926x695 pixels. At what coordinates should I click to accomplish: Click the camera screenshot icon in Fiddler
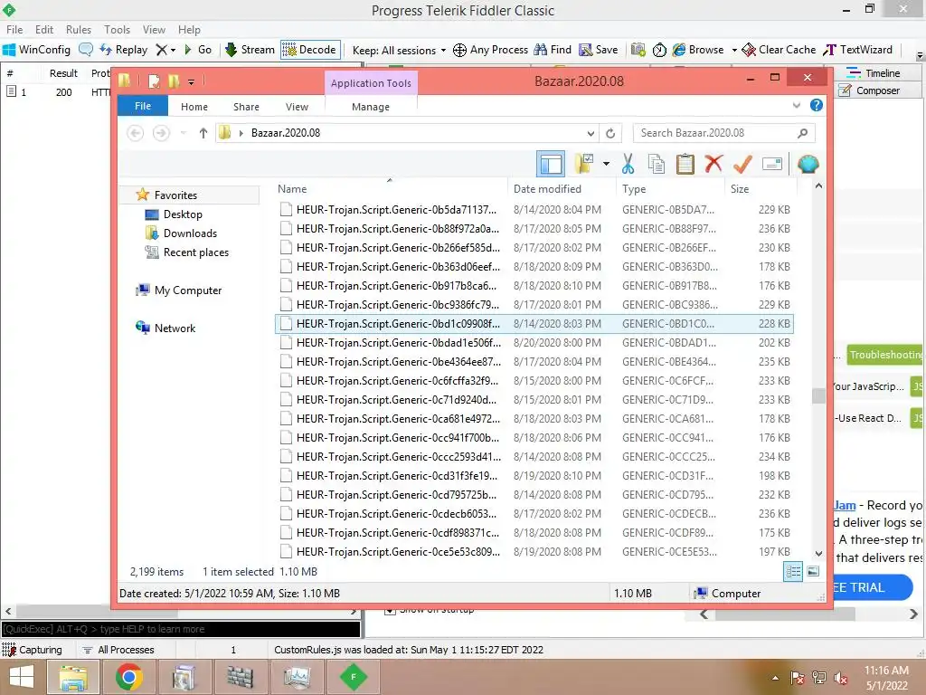click(x=638, y=50)
